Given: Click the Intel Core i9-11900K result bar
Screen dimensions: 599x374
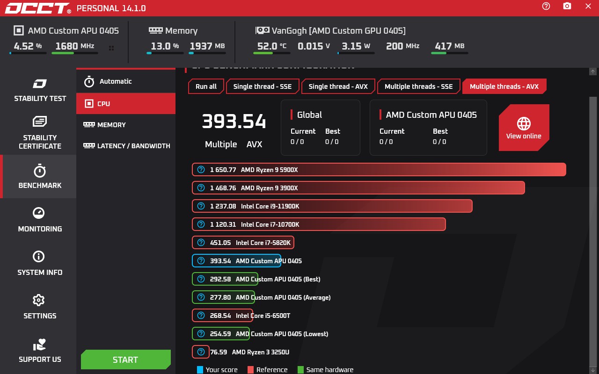Looking at the screenshot, I should 332,206.
